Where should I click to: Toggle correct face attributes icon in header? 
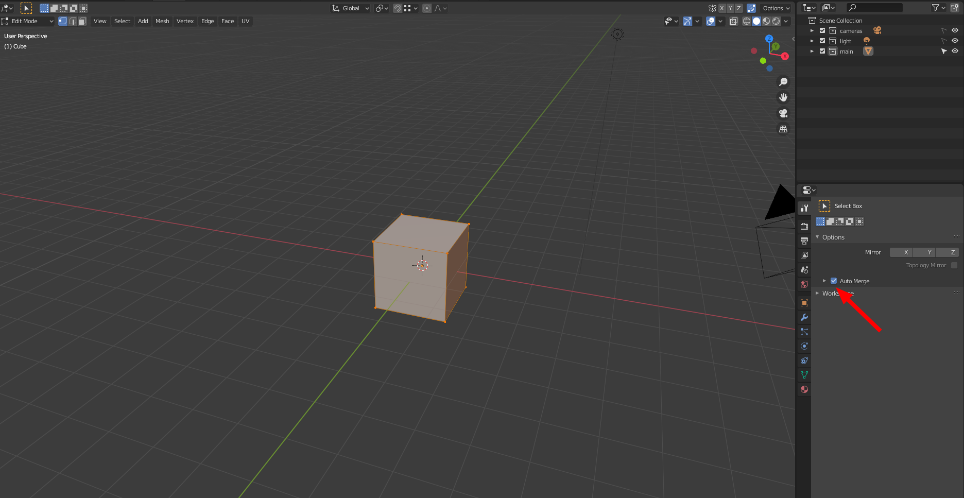751,8
